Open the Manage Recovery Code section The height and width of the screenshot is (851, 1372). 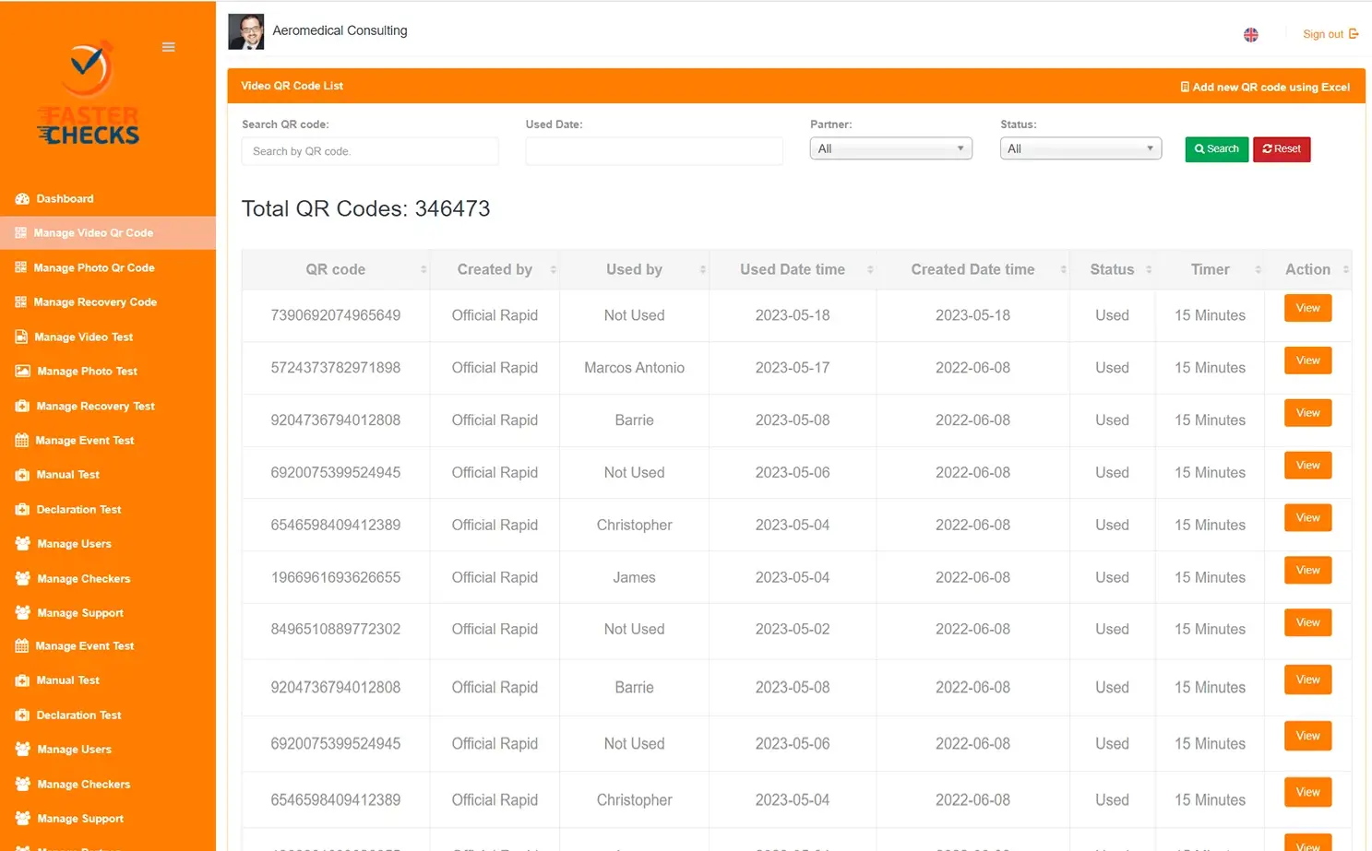[95, 301]
